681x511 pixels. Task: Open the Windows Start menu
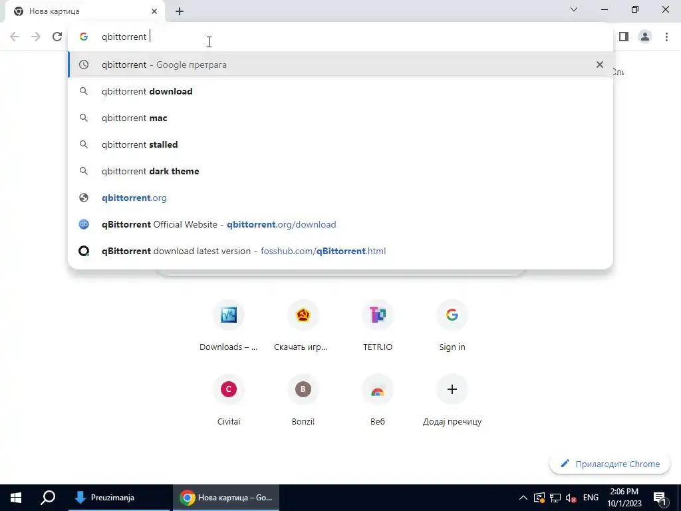coord(16,498)
